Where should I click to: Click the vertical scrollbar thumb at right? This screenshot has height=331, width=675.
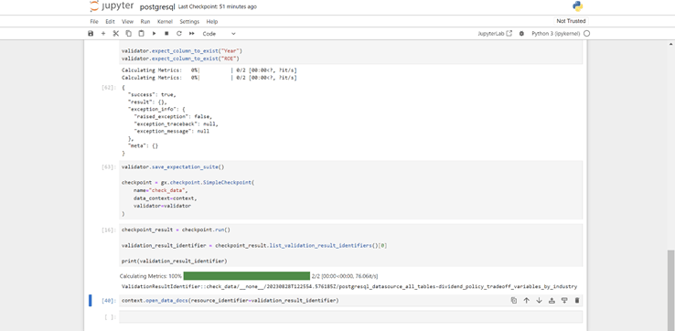(x=670, y=290)
